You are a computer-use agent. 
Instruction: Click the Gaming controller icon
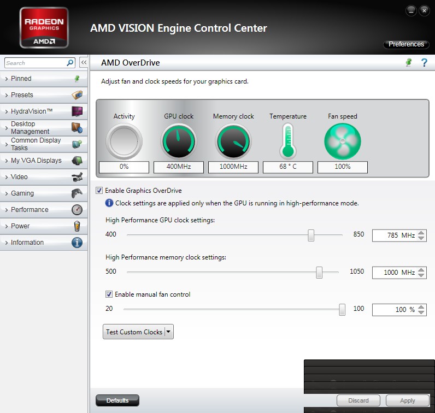click(77, 193)
